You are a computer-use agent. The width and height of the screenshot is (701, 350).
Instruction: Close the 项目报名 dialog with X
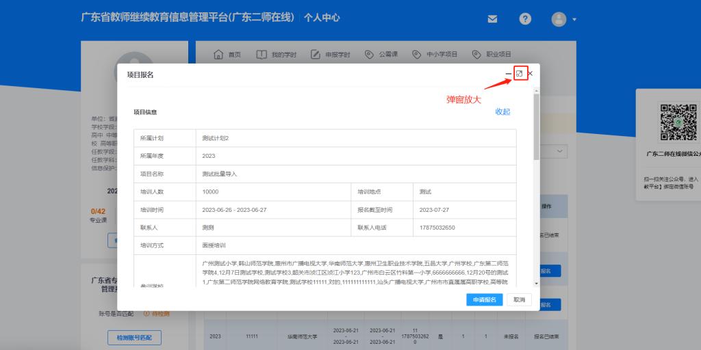click(x=530, y=74)
